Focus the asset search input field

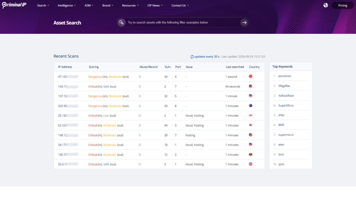coord(182,22)
